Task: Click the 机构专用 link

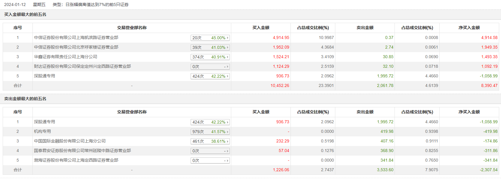Action: pos(42,131)
